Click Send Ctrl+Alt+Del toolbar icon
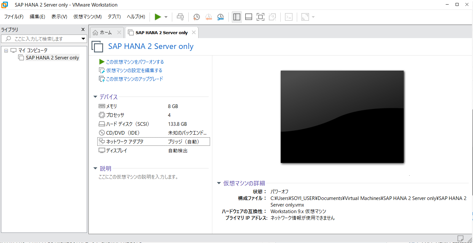This screenshot has height=243, width=473. tap(180, 17)
